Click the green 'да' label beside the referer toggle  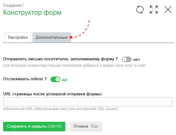tap(64, 80)
